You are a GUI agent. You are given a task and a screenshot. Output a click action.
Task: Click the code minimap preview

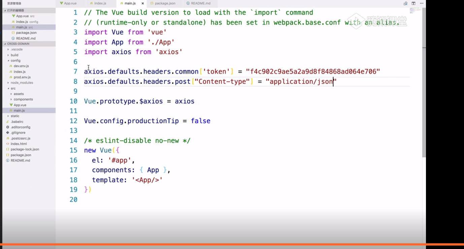click(416, 10)
